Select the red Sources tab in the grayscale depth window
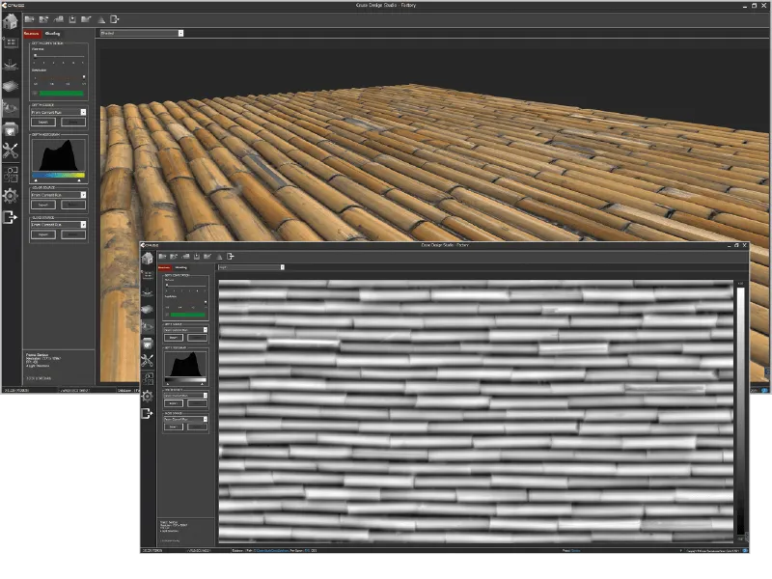The height and width of the screenshot is (579, 772). 165,267
